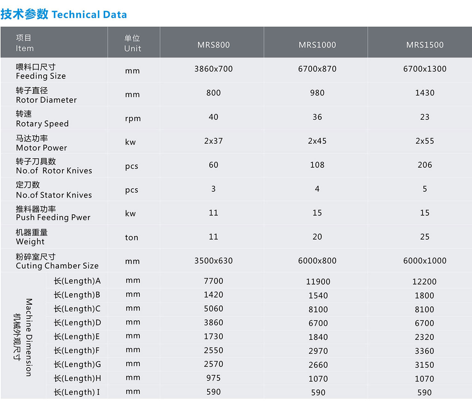The image size is (472, 405).
Task: Select the 2x55 motor power value
Action: pos(424,141)
